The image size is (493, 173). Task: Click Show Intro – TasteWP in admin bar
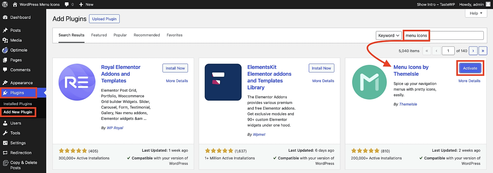pos(436,4)
